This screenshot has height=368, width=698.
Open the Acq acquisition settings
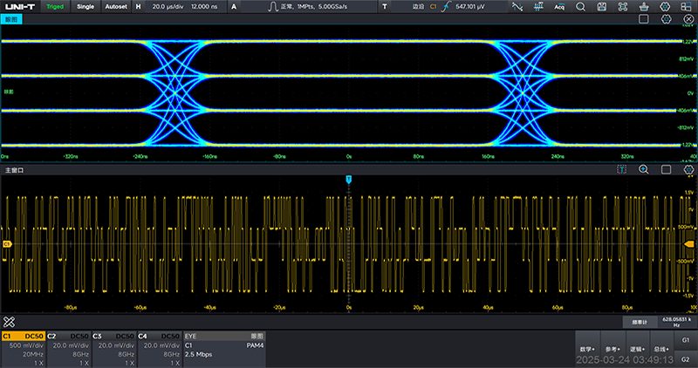[x=559, y=7]
